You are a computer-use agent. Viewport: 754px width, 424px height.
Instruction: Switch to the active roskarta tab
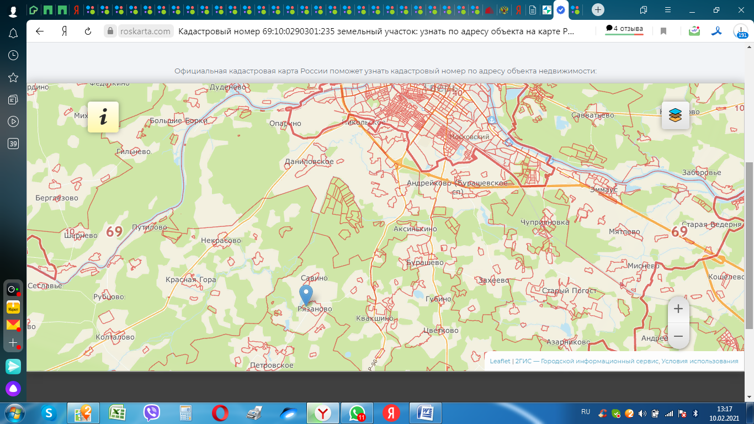[561, 10]
